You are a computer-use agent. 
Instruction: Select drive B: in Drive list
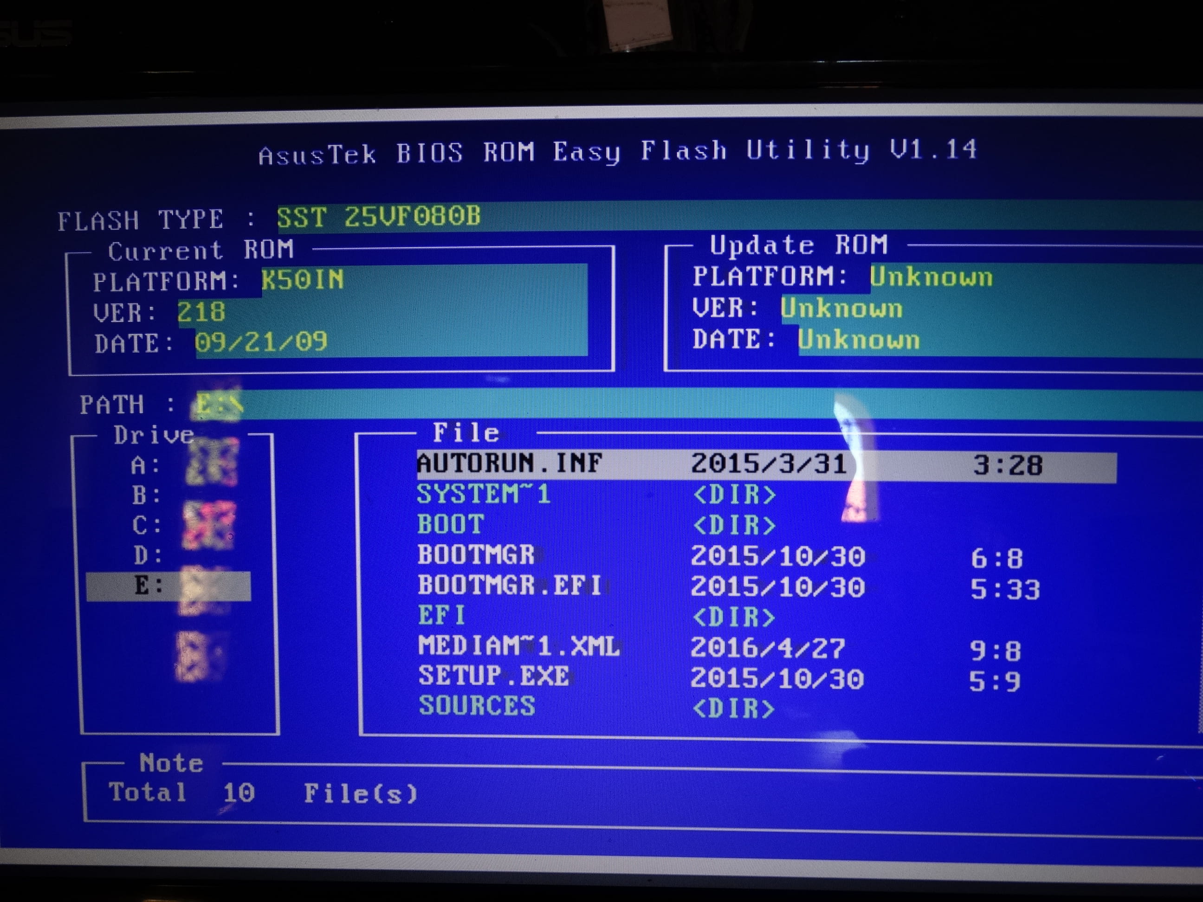(147, 496)
